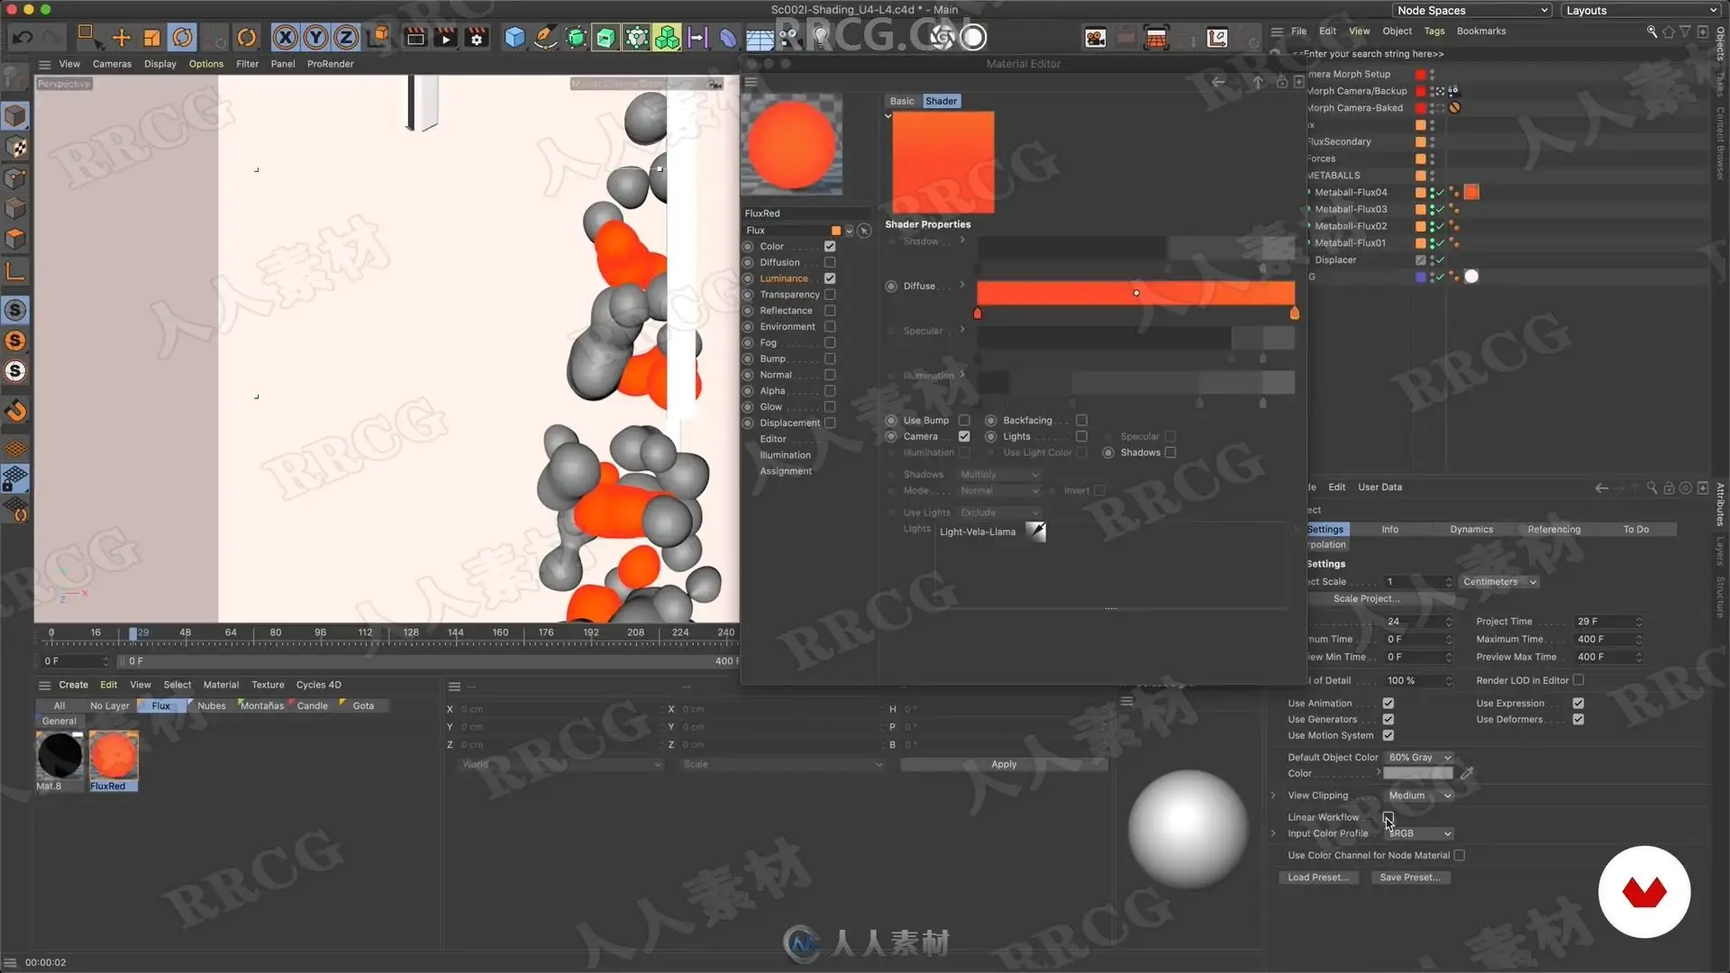This screenshot has height=973, width=1730.
Task: Click the Undo arrow icon
Action: click(x=23, y=37)
